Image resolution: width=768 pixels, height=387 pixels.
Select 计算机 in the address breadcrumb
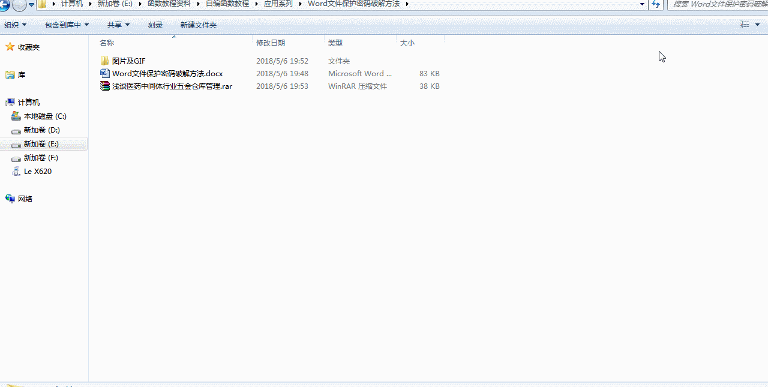click(x=72, y=4)
